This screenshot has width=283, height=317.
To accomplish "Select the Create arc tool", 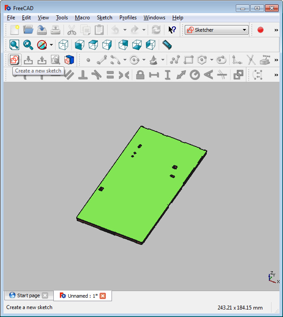I will 115,60.
